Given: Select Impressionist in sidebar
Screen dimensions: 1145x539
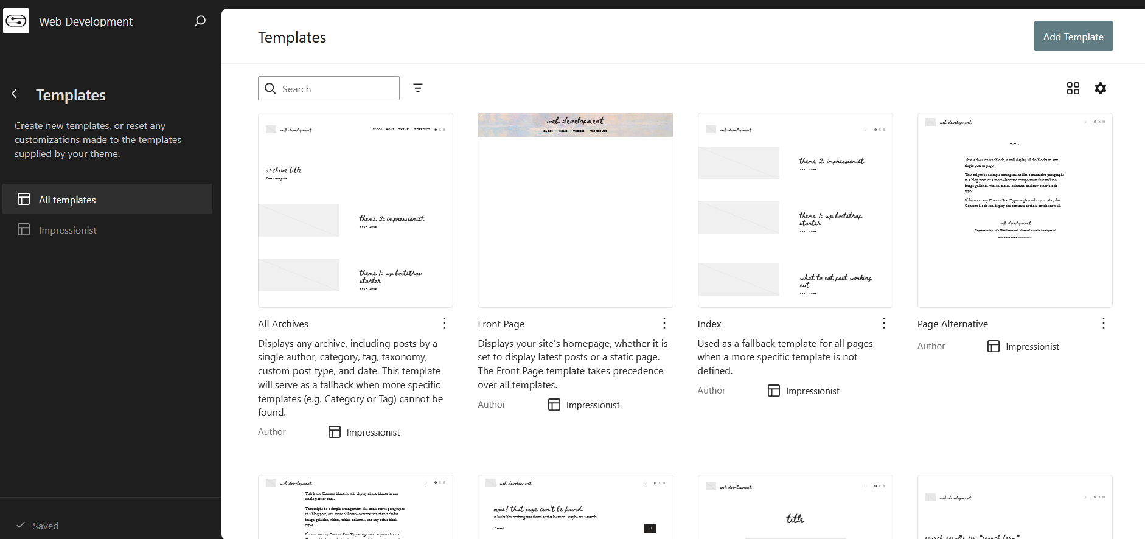Looking at the screenshot, I should (x=108, y=230).
